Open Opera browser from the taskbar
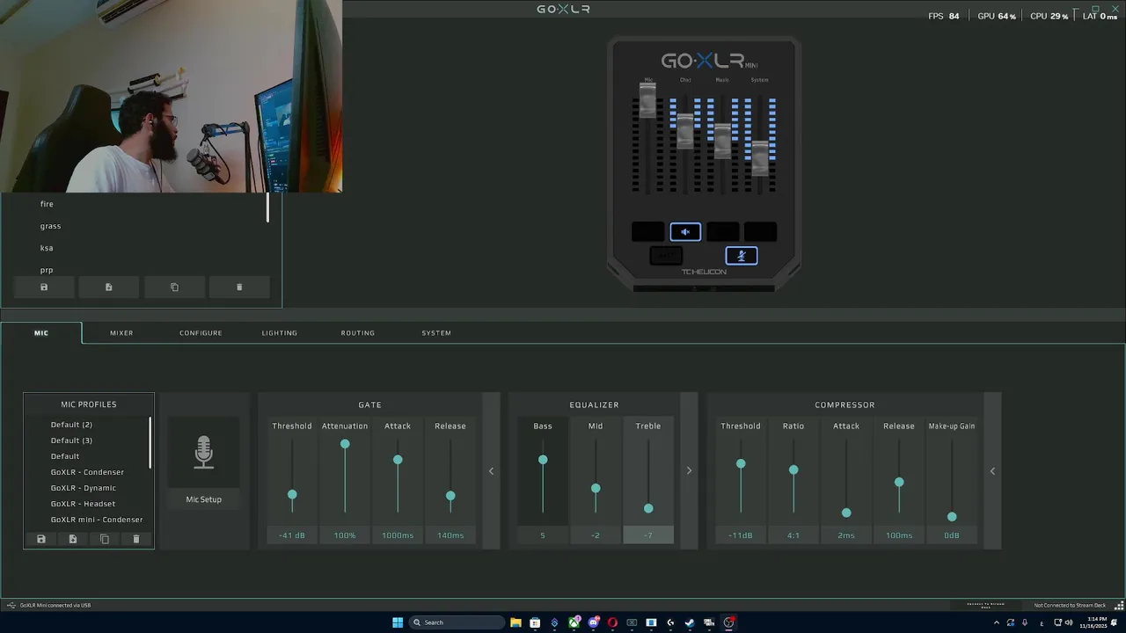Image resolution: width=1126 pixels, height=633 pixels. pos(612,622)
